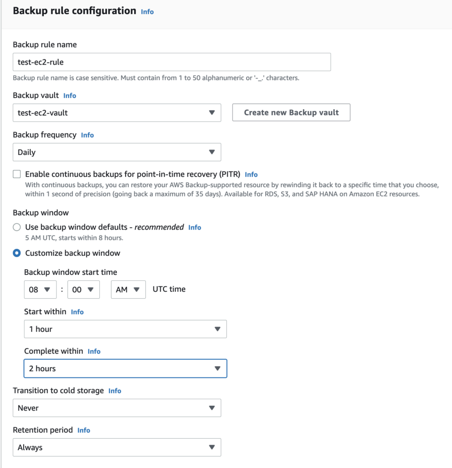
Task: Click Info in the Backup rule configuration heading
Action: [x=147, y=11]
